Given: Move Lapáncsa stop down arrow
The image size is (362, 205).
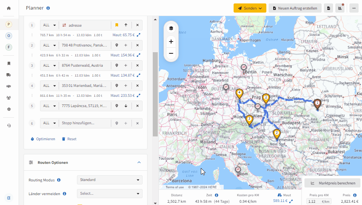Looking at the screenshot, I should pos(126,106).
